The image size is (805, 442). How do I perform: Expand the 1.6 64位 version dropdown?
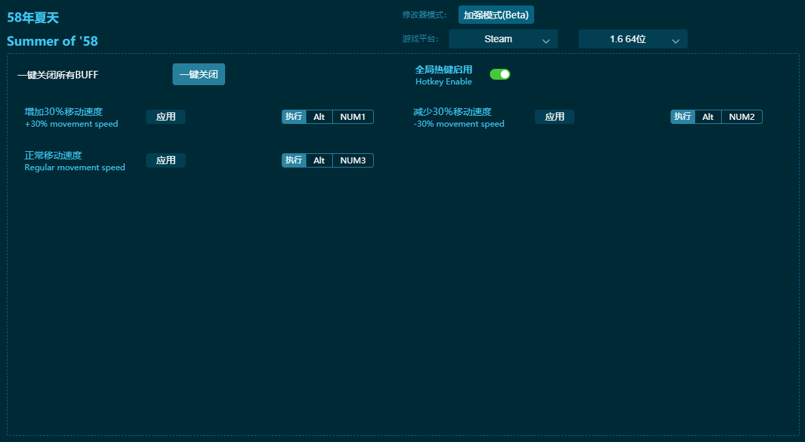632,40
